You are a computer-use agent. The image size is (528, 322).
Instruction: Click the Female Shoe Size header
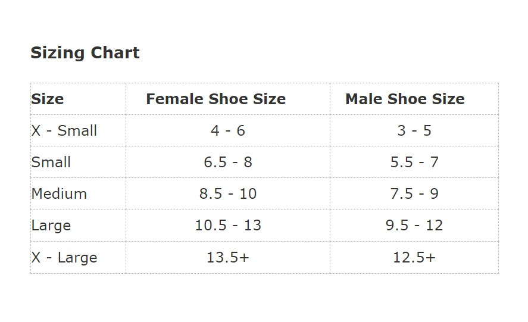[216, 99]
